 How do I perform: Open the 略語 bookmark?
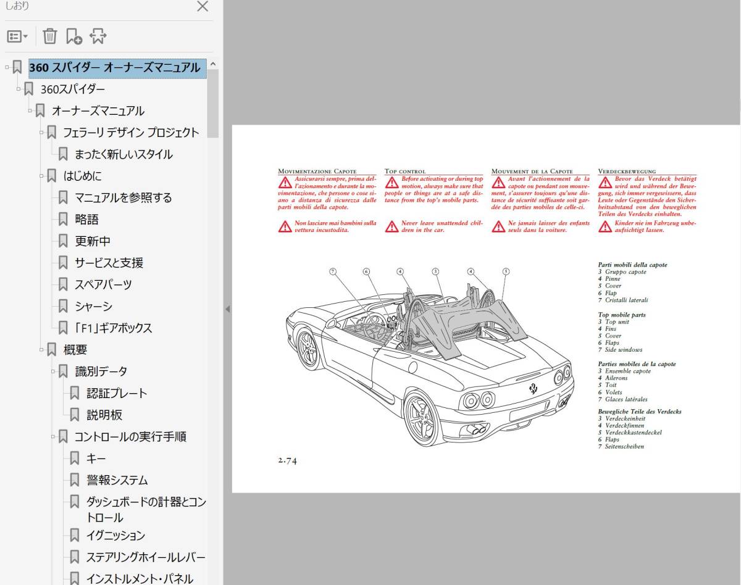[86, 220]
